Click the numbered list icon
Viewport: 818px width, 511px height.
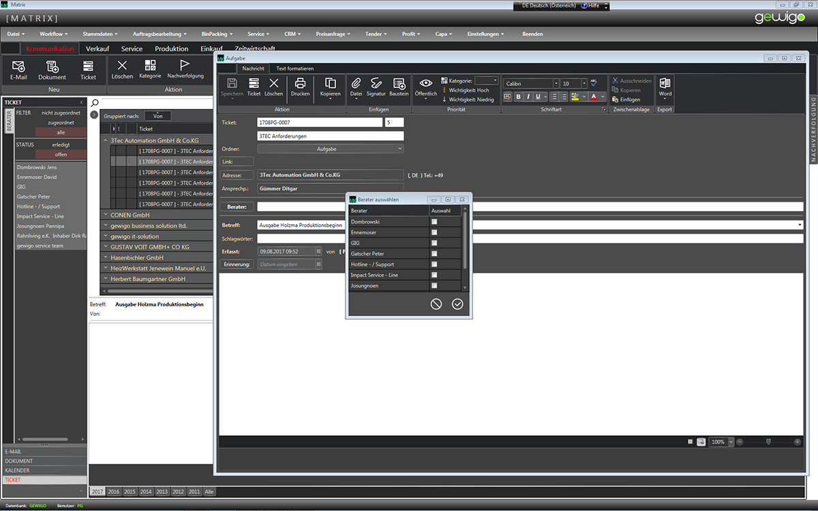tap(564, 97)
